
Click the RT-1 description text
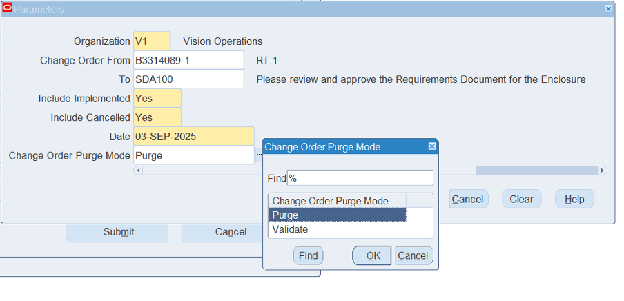click(x=266, y=61)
